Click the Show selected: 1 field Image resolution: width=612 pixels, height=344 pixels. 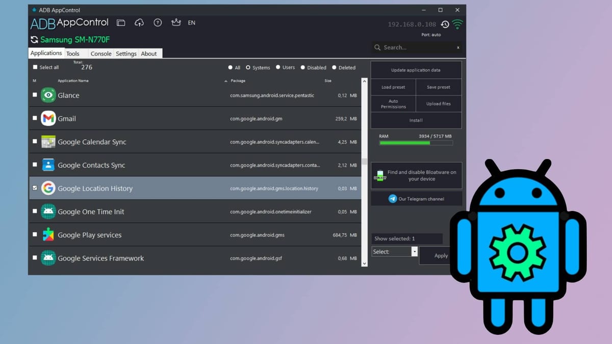coord(407,239)
